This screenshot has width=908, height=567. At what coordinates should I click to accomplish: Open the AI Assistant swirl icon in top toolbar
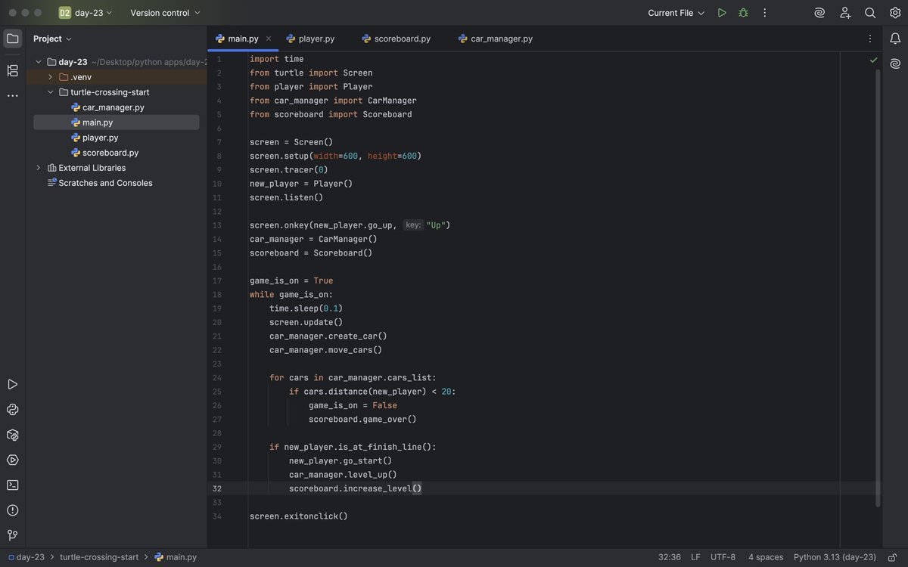[819, 13]
